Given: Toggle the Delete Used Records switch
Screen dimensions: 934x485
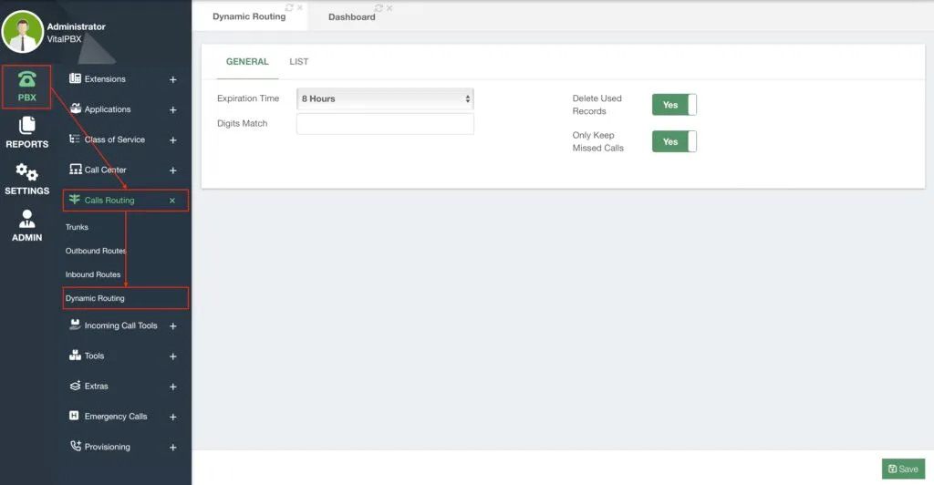Looking at the screenshot, I should click(x=674, y=105).
